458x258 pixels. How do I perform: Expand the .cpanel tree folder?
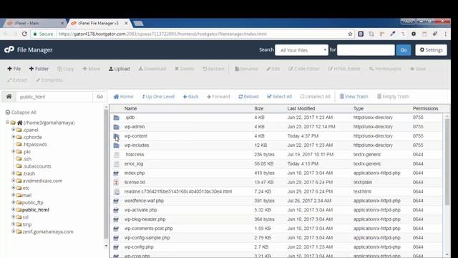[13, 130]
